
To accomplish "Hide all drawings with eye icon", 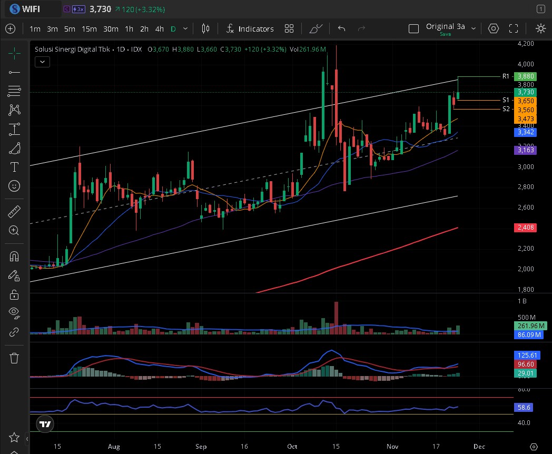I will coord(14,312).
